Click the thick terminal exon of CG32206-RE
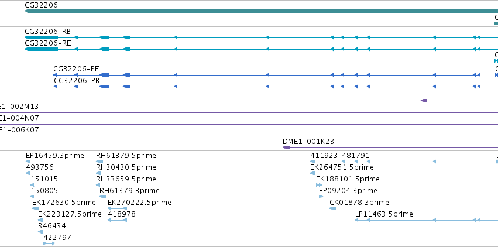 pyautogui.click(x=42, y=49)
